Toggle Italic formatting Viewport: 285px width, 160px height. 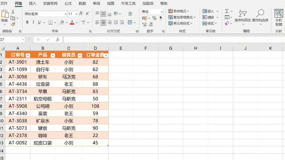click(x=33, y=22)
